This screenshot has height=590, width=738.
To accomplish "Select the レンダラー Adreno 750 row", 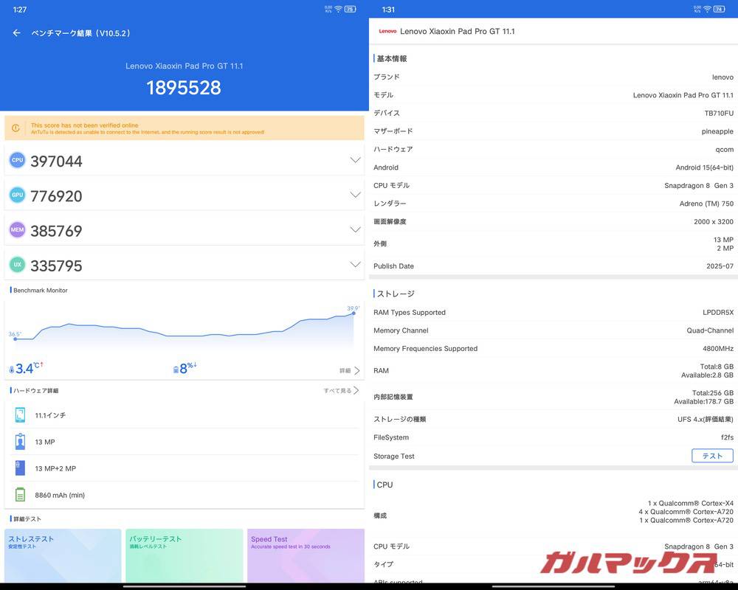I will point(553,204).
